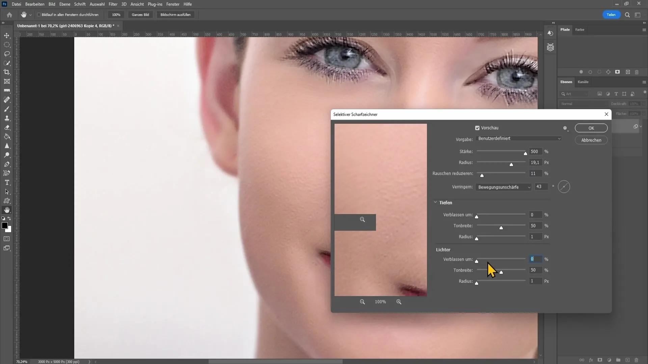Select the Pen tool
Viewport: 648px width, 364px height.
pyautogui.click(x=7, y=164)
